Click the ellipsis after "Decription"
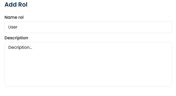Screen dimensions: 176x96 pyautogui.click(x=31, y=49)
